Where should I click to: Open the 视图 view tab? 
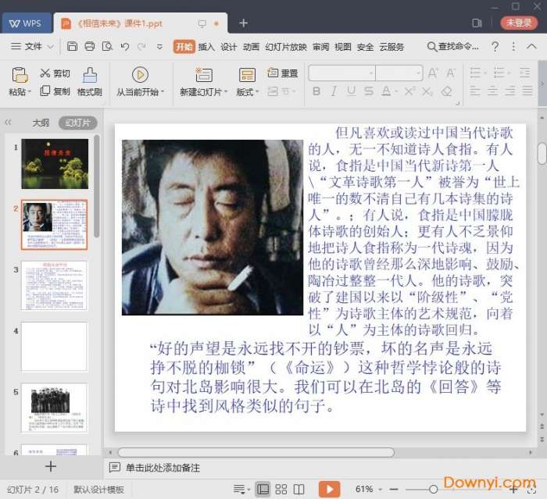coord(342,47)
